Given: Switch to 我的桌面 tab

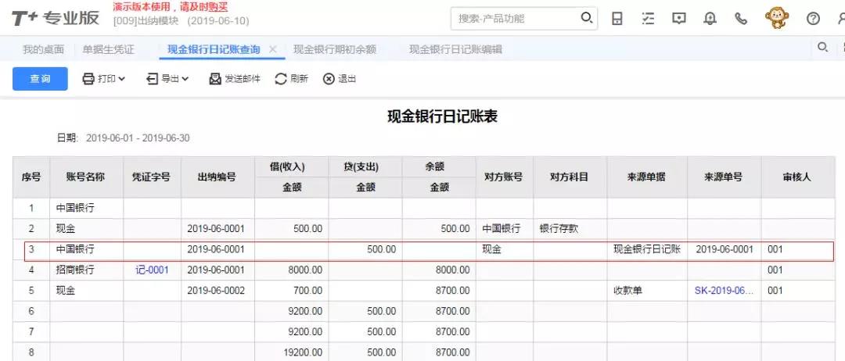Looking at the screenshot, I should 43,49.
